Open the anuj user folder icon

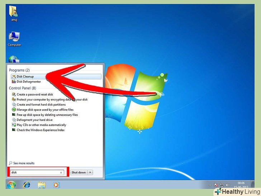coord(14,13)
